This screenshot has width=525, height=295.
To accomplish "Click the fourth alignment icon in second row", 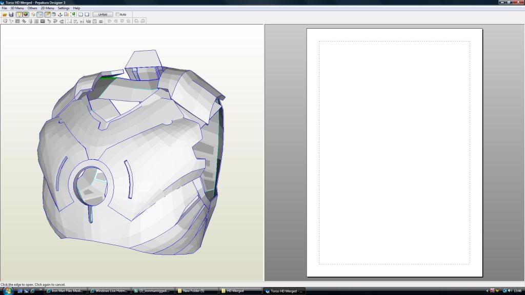I will click(128, 21).
